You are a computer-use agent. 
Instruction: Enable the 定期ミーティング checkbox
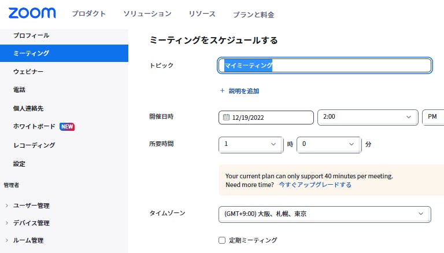click(222, 240)
